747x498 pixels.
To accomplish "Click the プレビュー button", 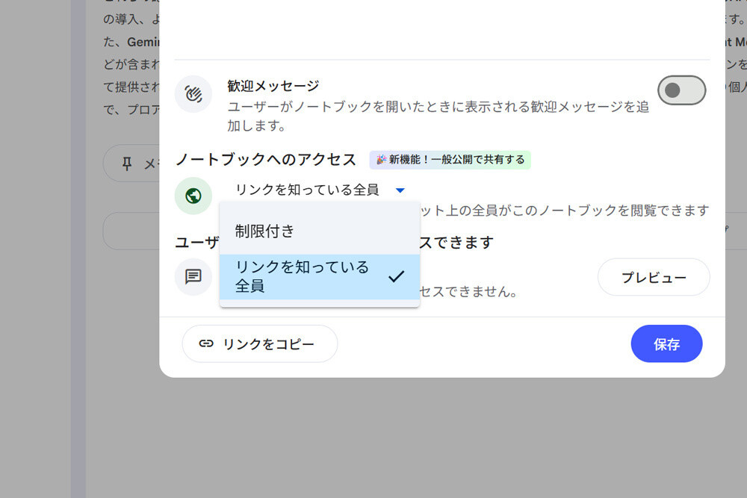I will (x=654, y=277).
